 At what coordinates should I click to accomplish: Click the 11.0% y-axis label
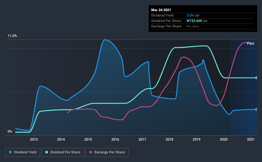tap(12, 36)
